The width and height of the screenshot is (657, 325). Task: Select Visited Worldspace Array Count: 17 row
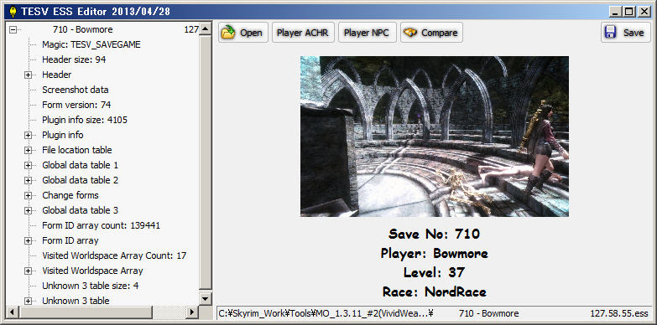click(x=114, y=255)
